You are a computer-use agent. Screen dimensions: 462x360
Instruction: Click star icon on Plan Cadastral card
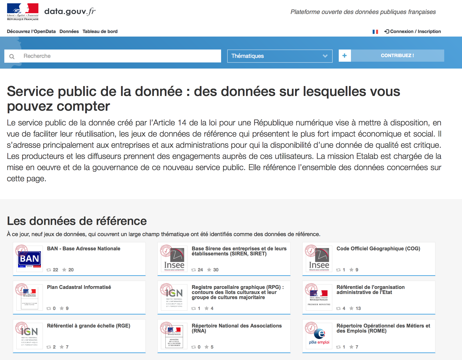click(62, 308)
